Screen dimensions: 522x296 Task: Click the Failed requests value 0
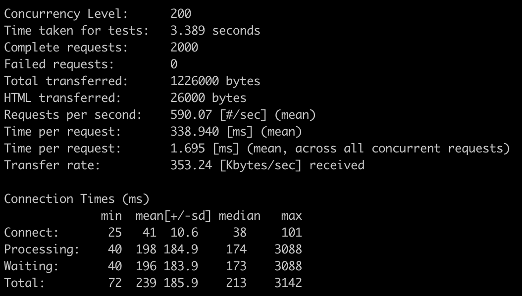click(x=174, y=64)
